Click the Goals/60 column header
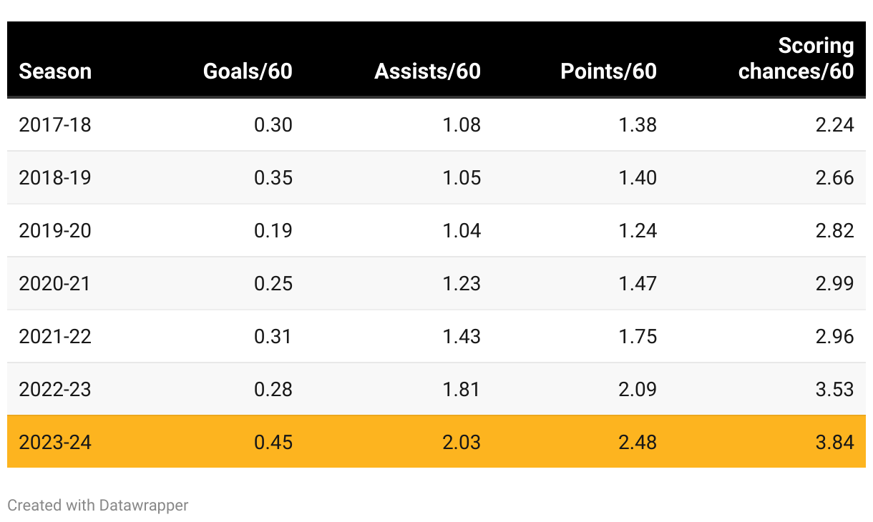 tap(248, 72)
